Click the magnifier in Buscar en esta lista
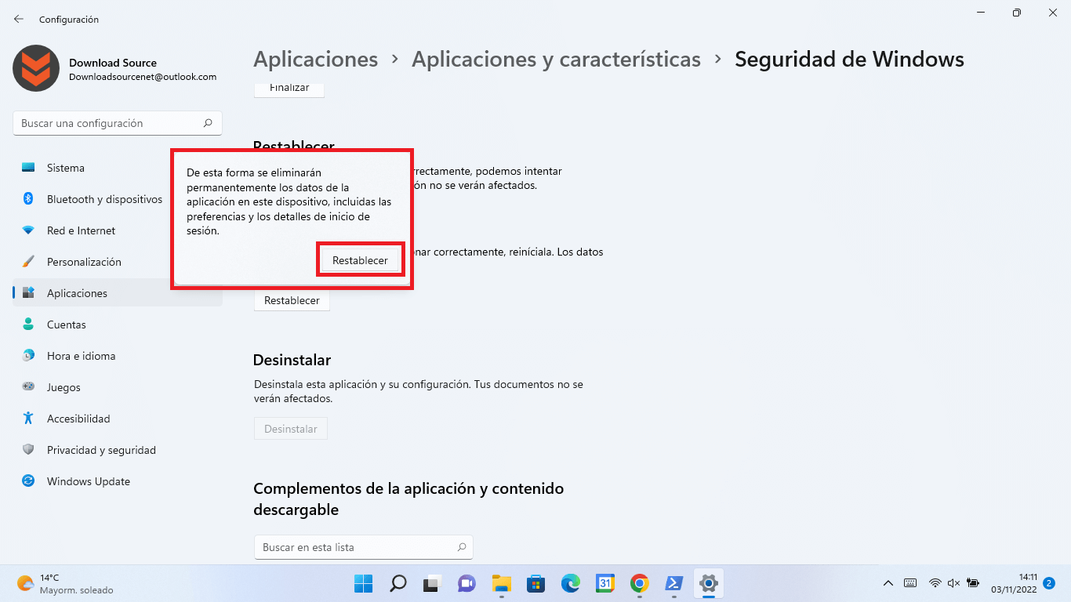 click(x=462, y=547)
